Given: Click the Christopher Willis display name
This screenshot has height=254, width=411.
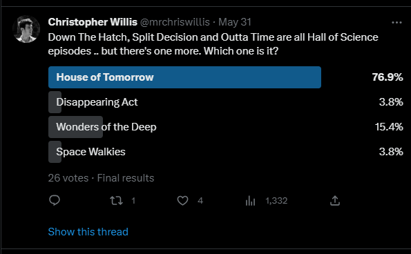Looking at the screenshot, I should [x=93, y=22].
